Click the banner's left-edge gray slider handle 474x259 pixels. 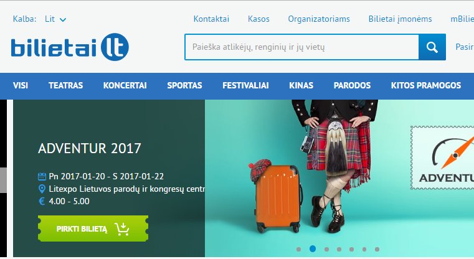3,180
